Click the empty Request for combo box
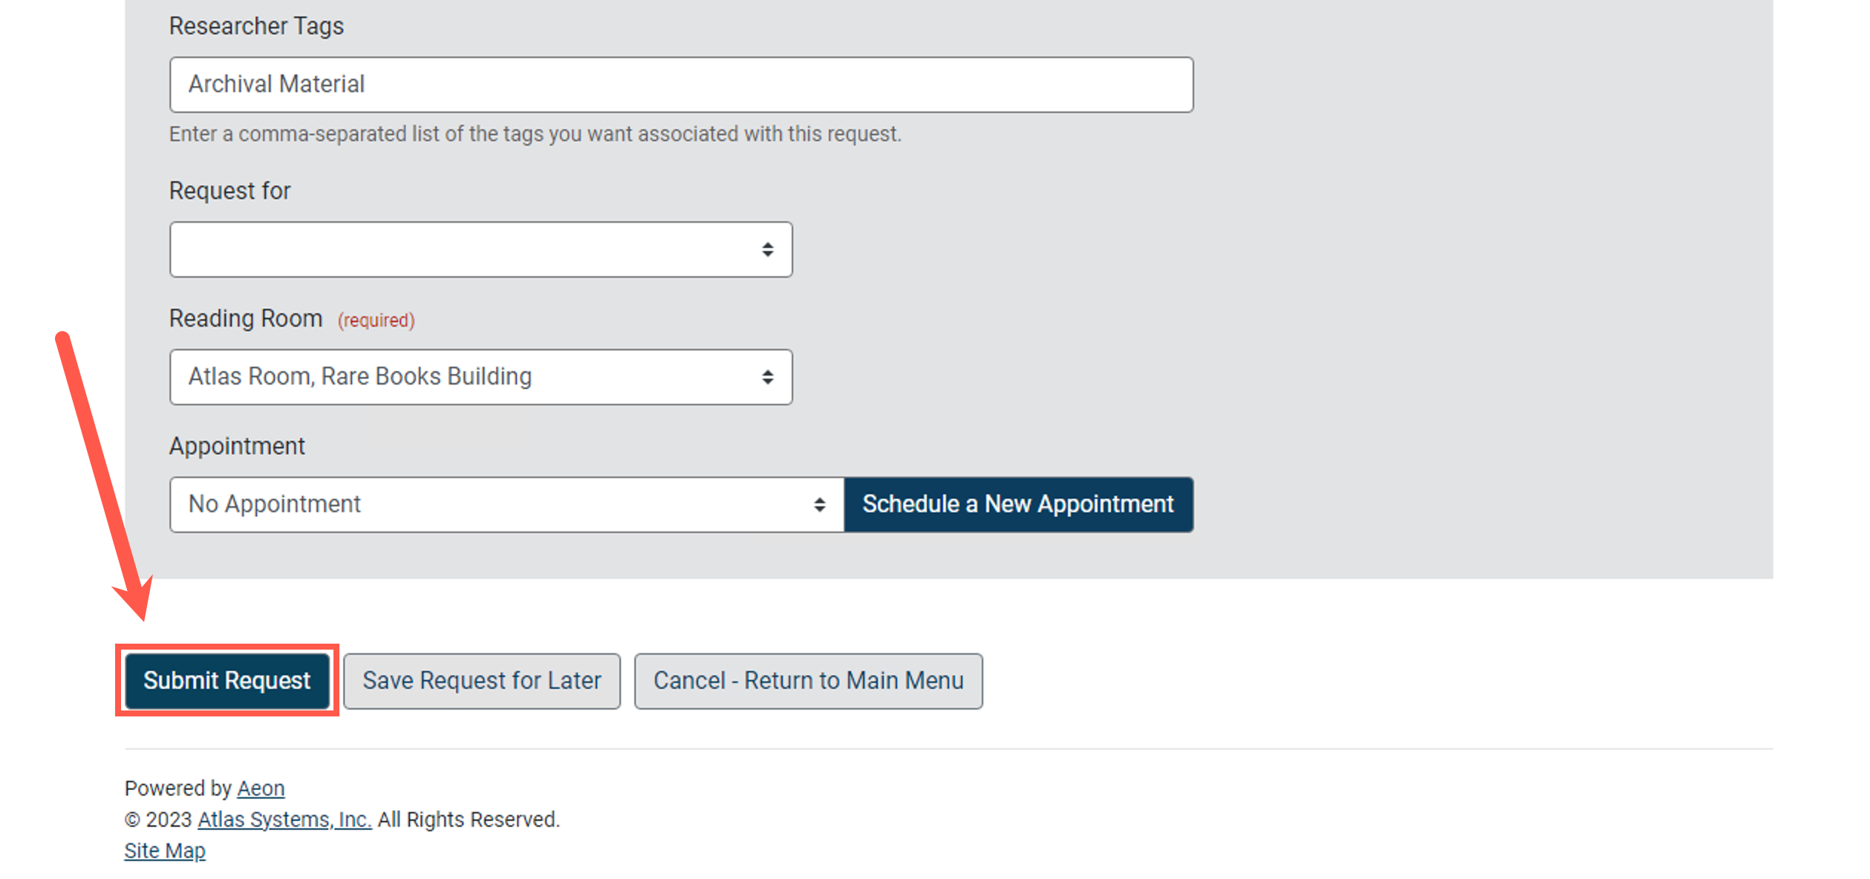1870x879 pixels. tap(481, 249)
